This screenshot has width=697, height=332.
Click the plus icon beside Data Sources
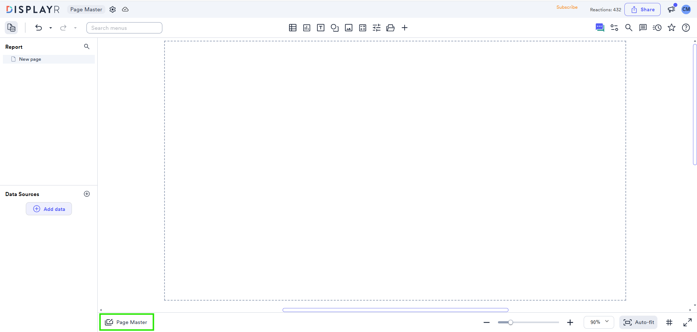point(87,194)
